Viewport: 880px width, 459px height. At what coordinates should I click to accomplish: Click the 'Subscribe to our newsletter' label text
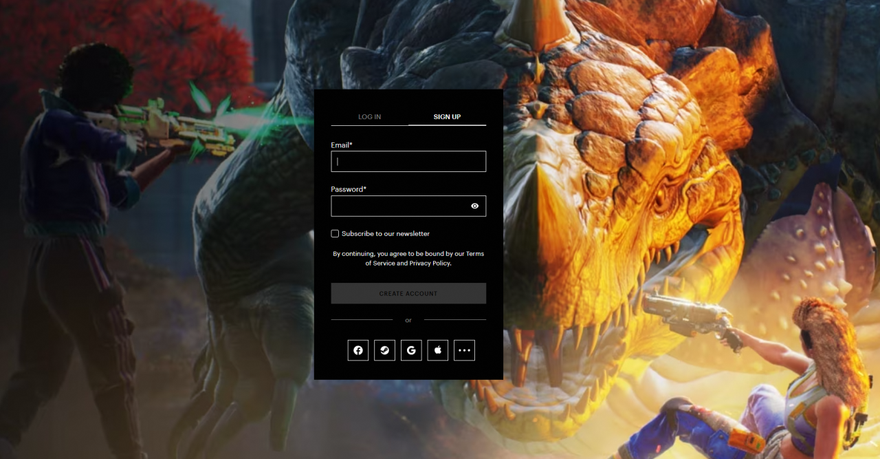[x=385, y=234]
